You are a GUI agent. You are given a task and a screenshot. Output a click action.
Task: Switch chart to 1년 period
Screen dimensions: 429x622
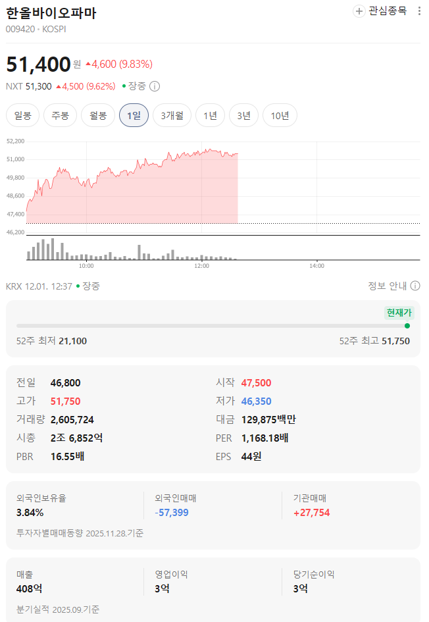click(x=210, y=115)
